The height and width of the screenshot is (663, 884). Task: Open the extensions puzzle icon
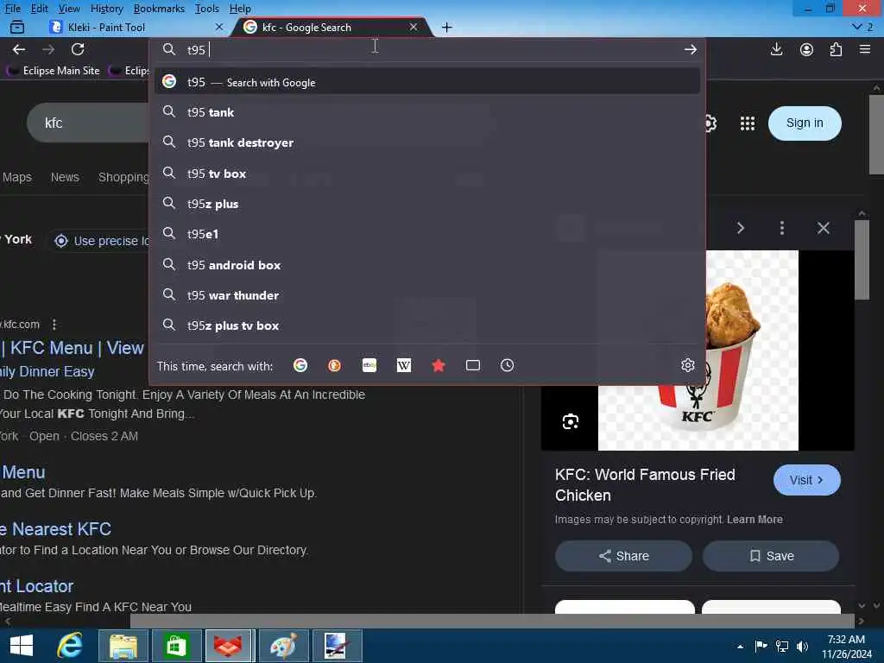[x=836, y=49]
